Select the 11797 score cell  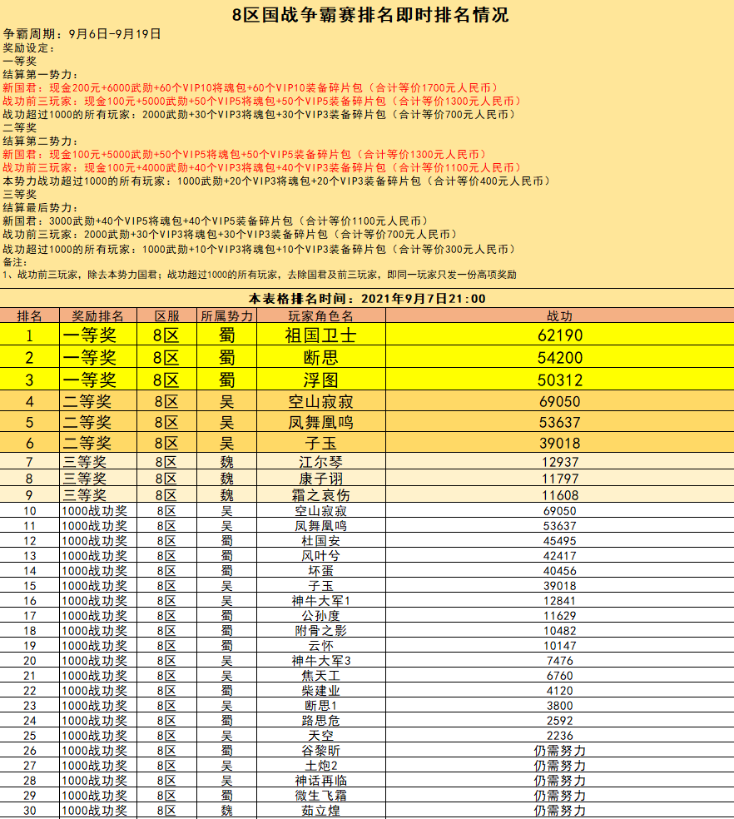(x=559, y=479)
